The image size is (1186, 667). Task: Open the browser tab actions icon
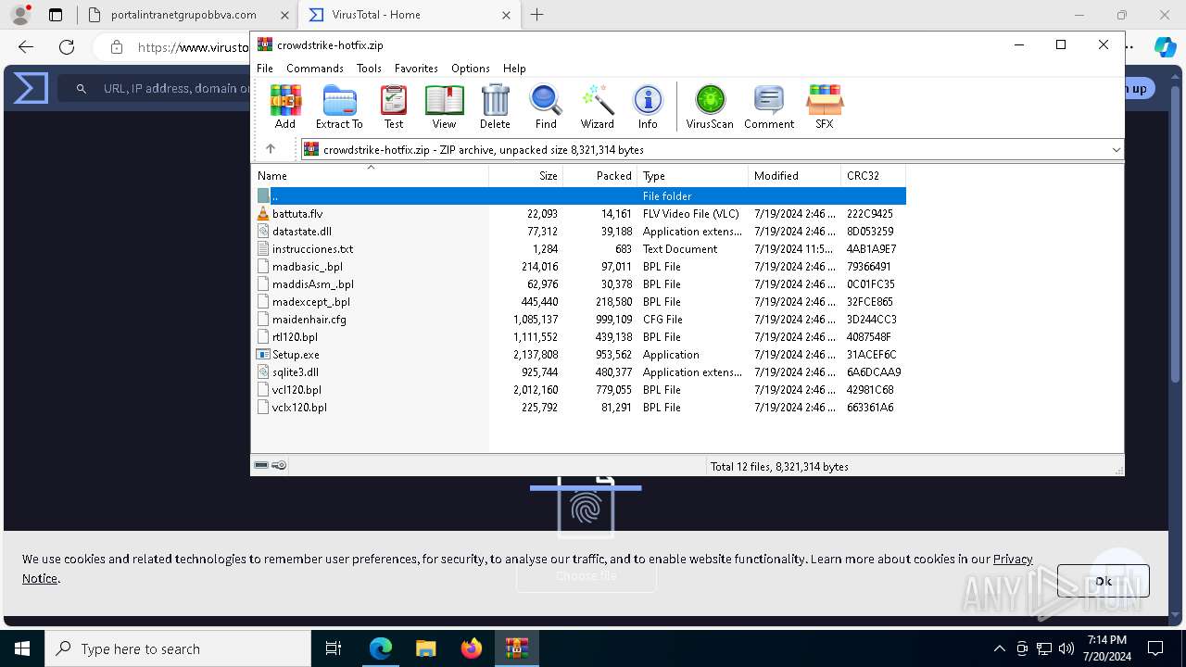pyautogui.click(x=56, y=15)
